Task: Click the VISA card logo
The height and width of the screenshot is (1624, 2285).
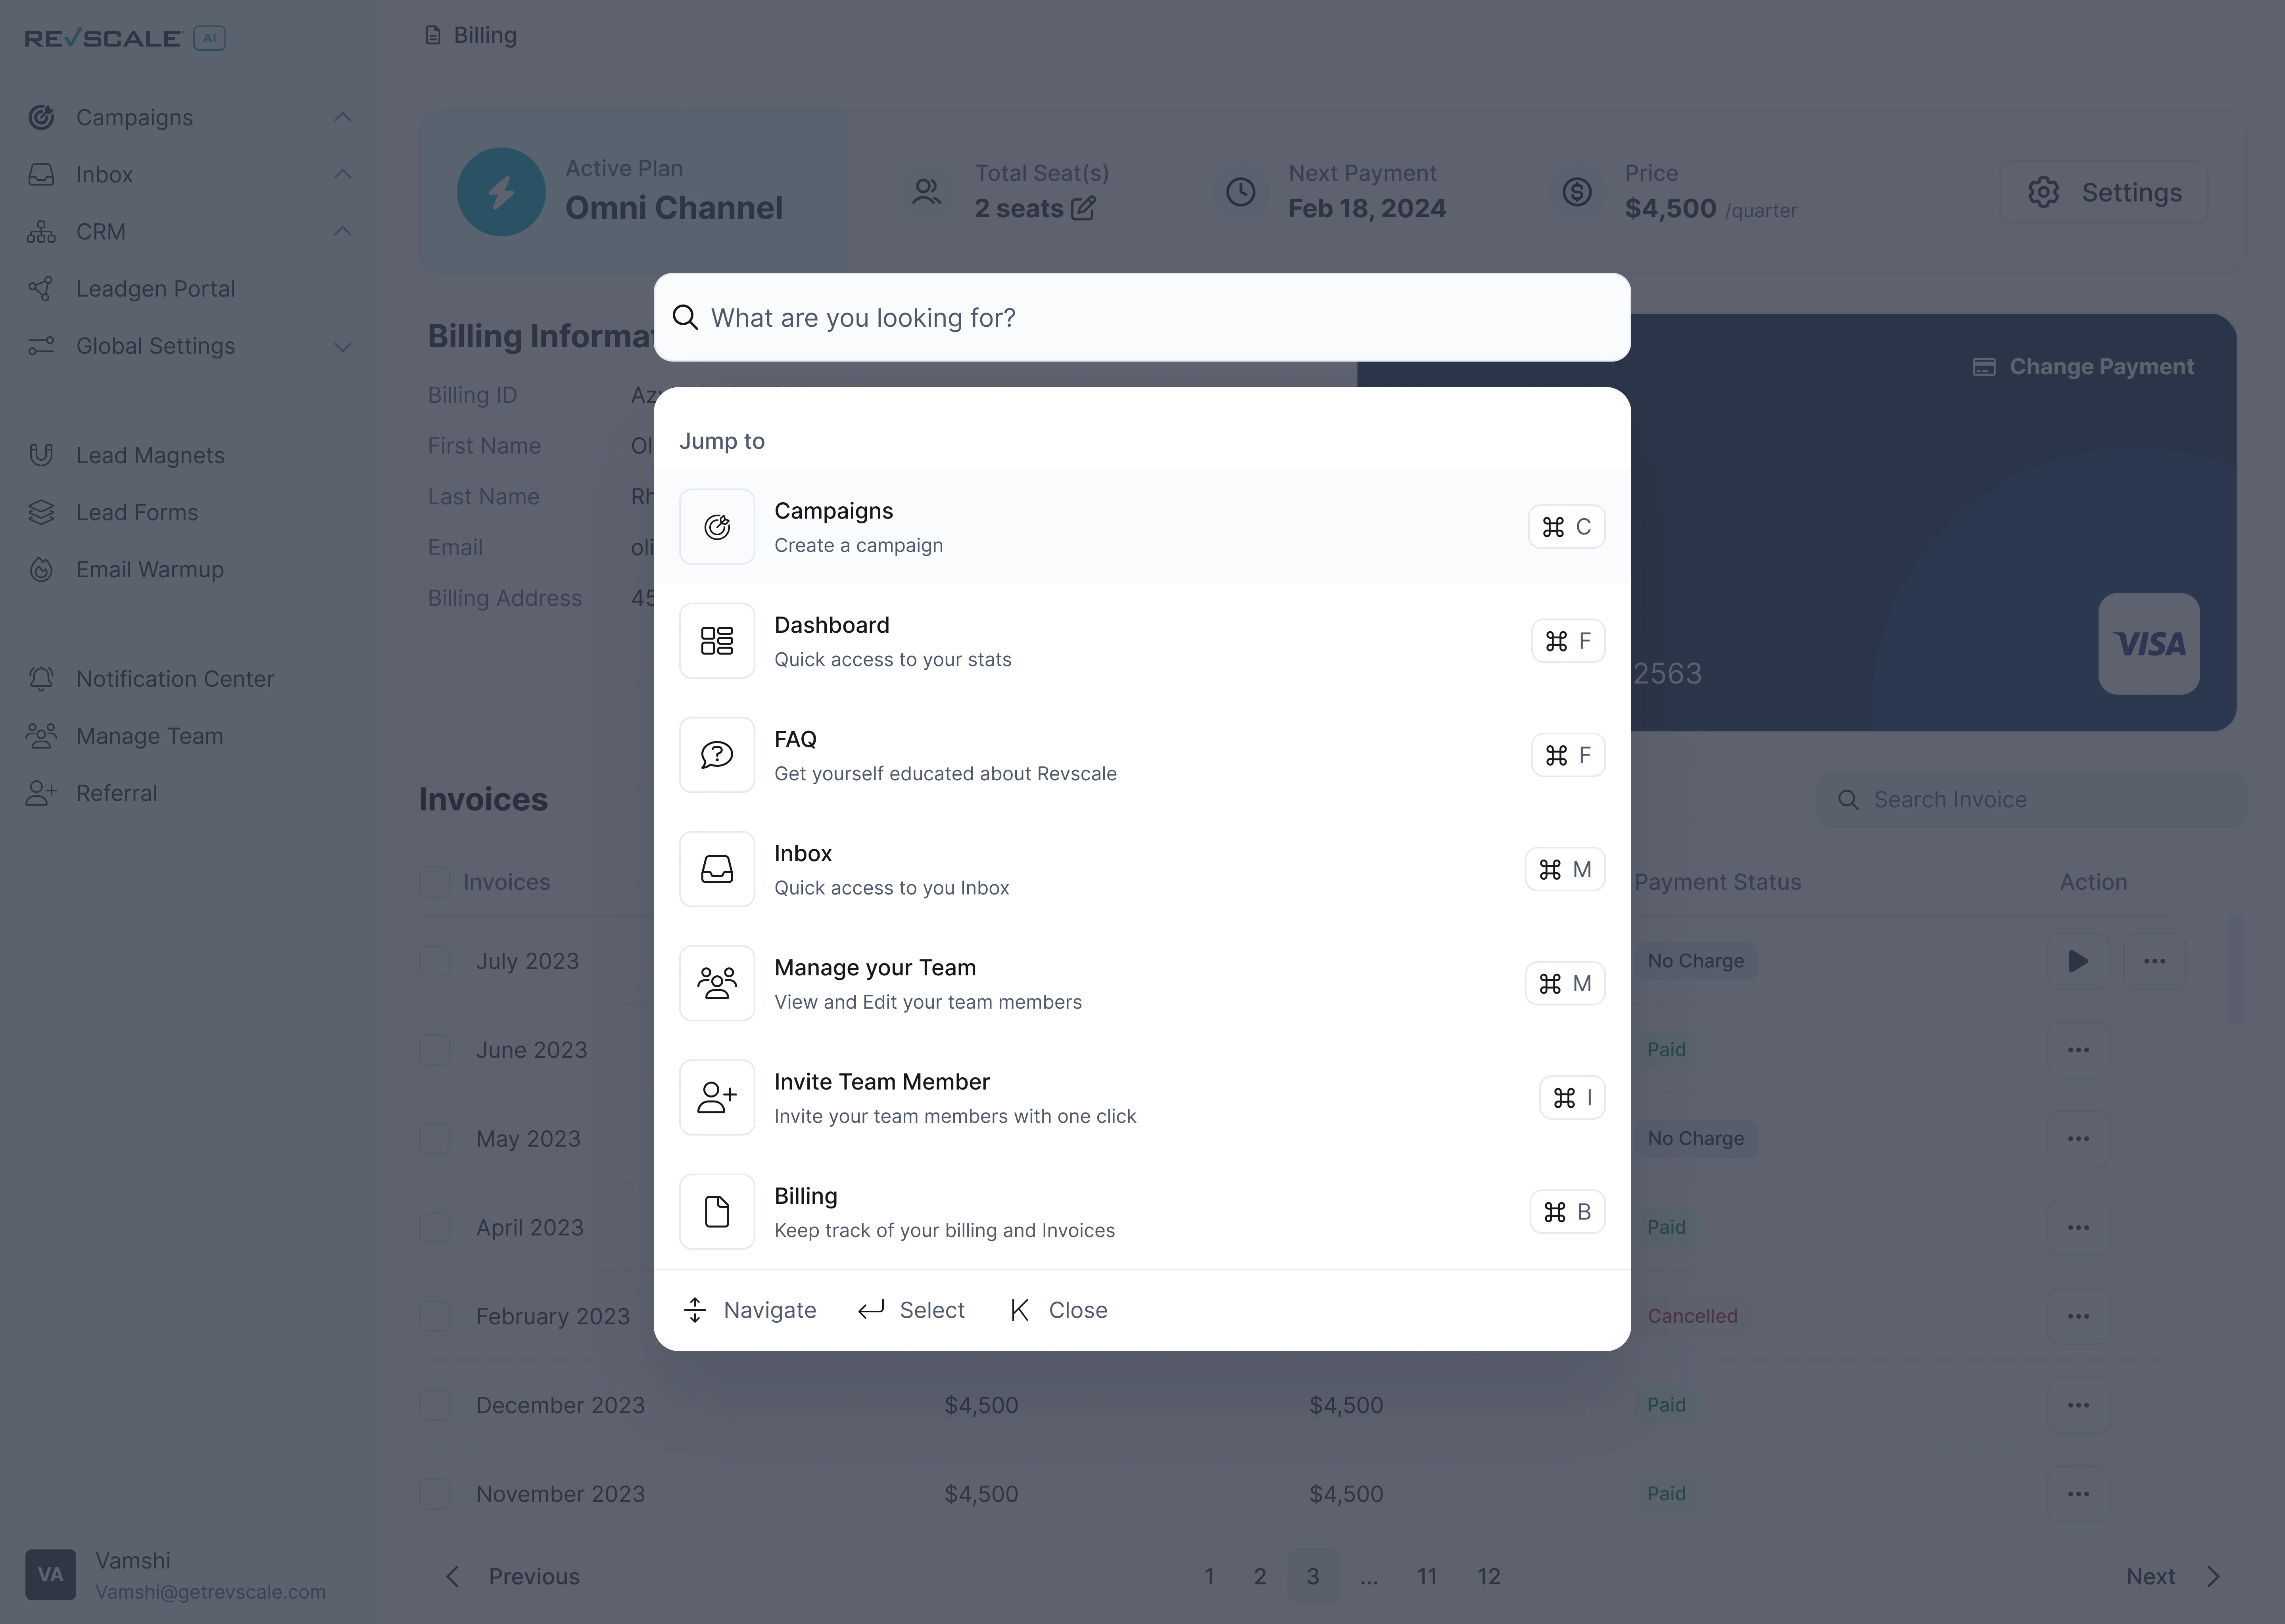Action: pos(2149,644)
